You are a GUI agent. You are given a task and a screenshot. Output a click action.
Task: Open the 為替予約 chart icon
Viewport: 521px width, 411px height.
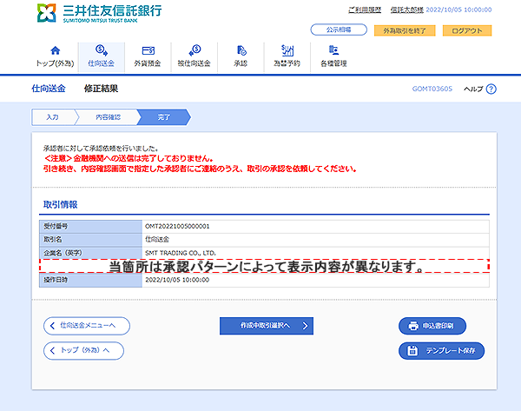287,50
